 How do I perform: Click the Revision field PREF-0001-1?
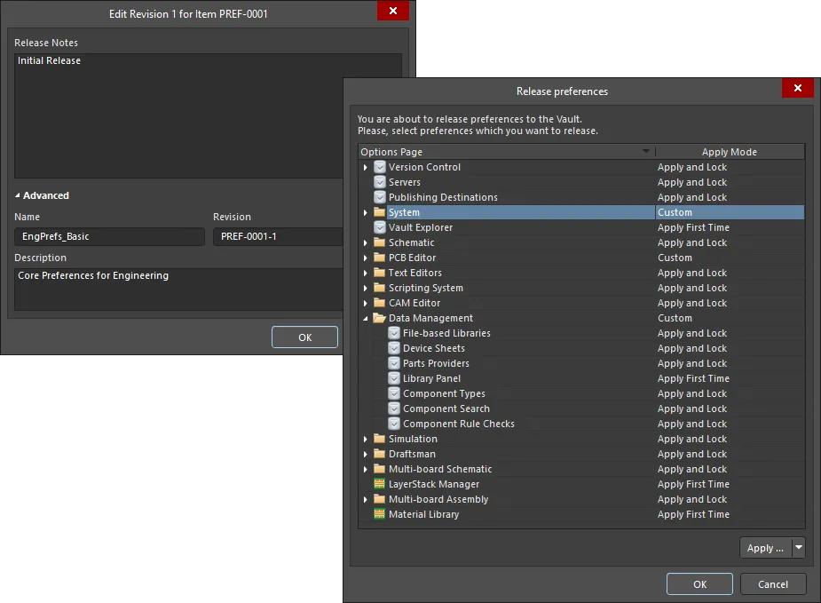(x=278, y=236)
